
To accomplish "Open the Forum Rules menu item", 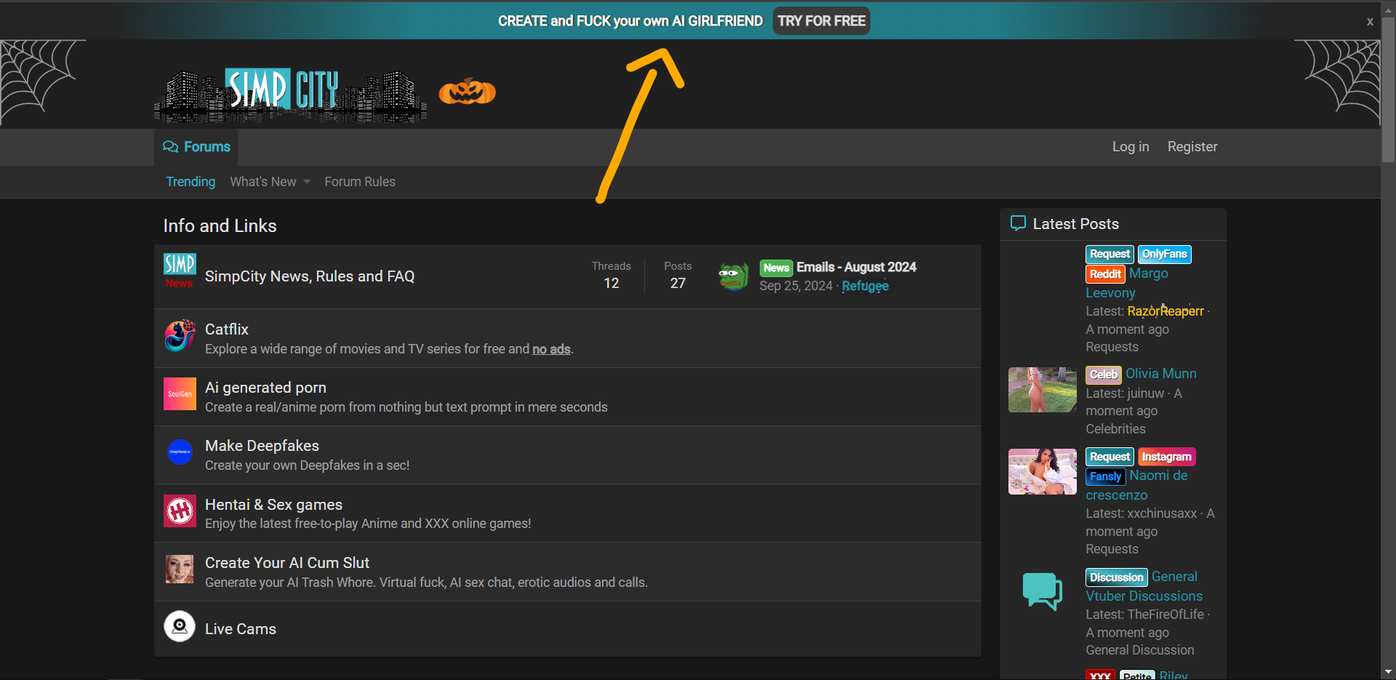I will [x=360, y=182].
